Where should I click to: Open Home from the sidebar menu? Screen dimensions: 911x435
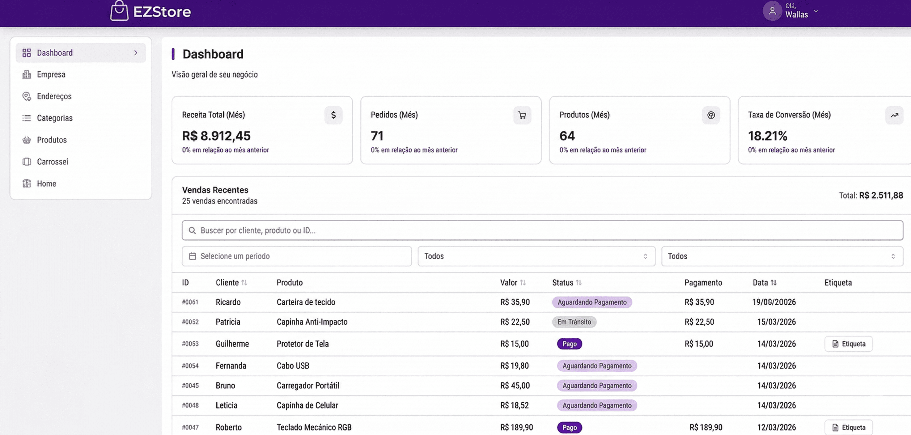point(46,184)
